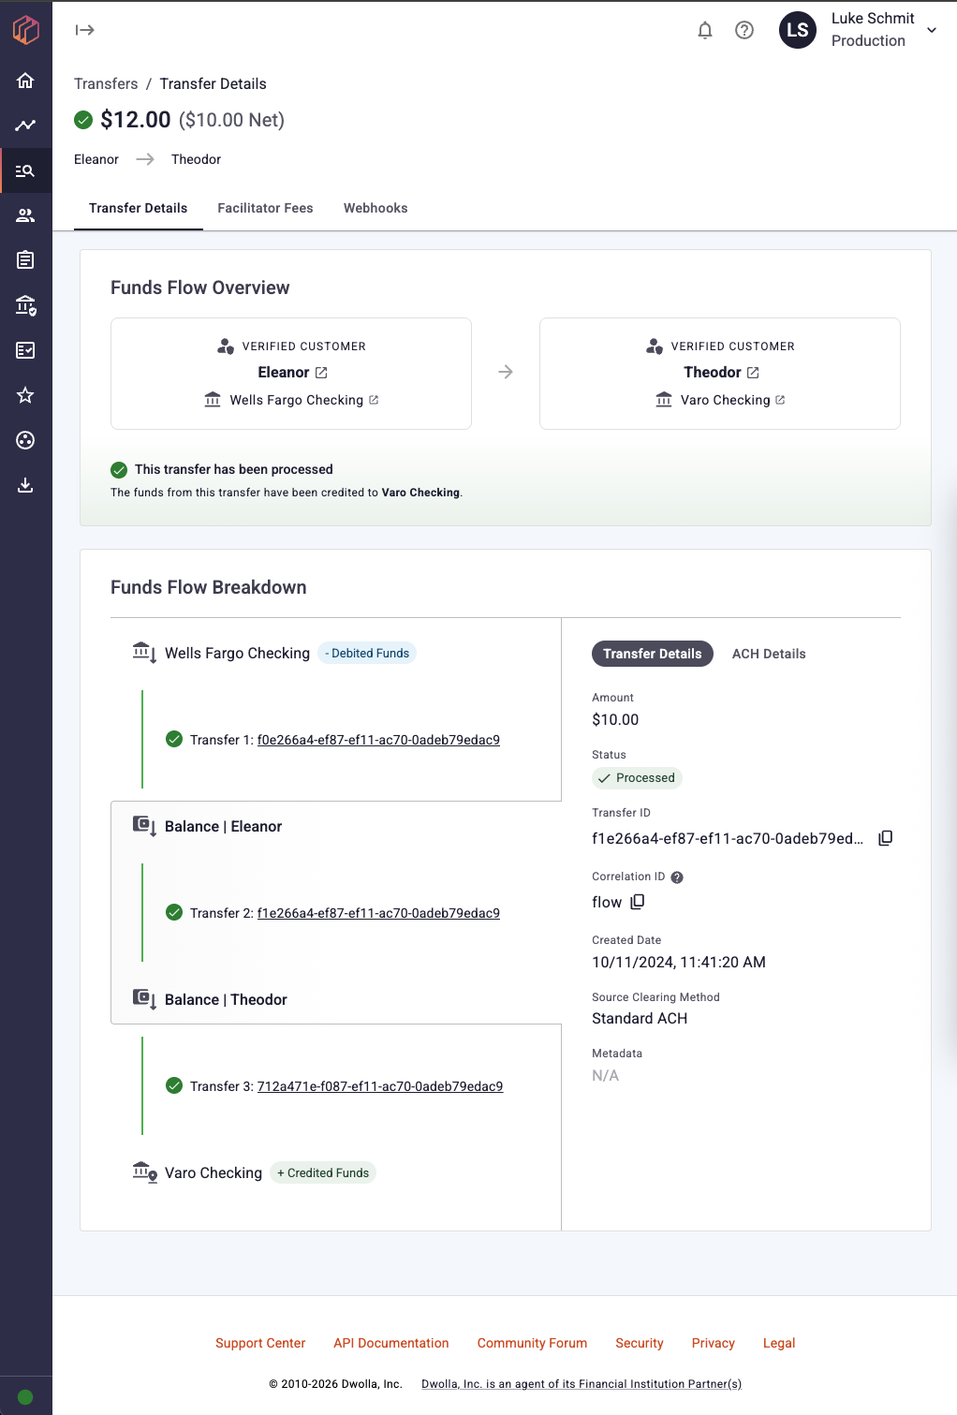Click the Standard ACH clearing method value

coord(640,1019)
